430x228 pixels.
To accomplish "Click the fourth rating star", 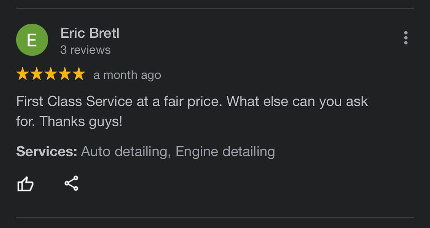I will click(65, 74).
